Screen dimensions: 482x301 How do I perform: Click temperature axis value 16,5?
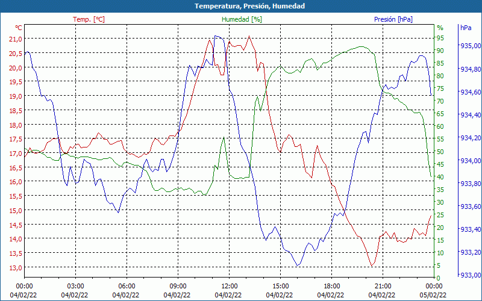(x=16, y=168)
